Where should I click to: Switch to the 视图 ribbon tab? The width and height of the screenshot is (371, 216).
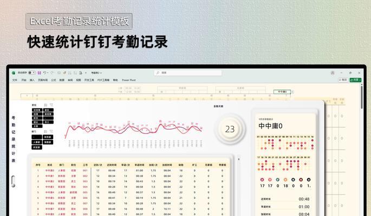(79, 80)
